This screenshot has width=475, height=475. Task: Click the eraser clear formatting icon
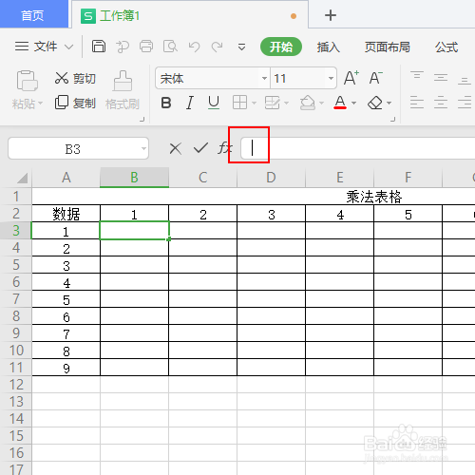pyautogui.click(x=375, y=103)
